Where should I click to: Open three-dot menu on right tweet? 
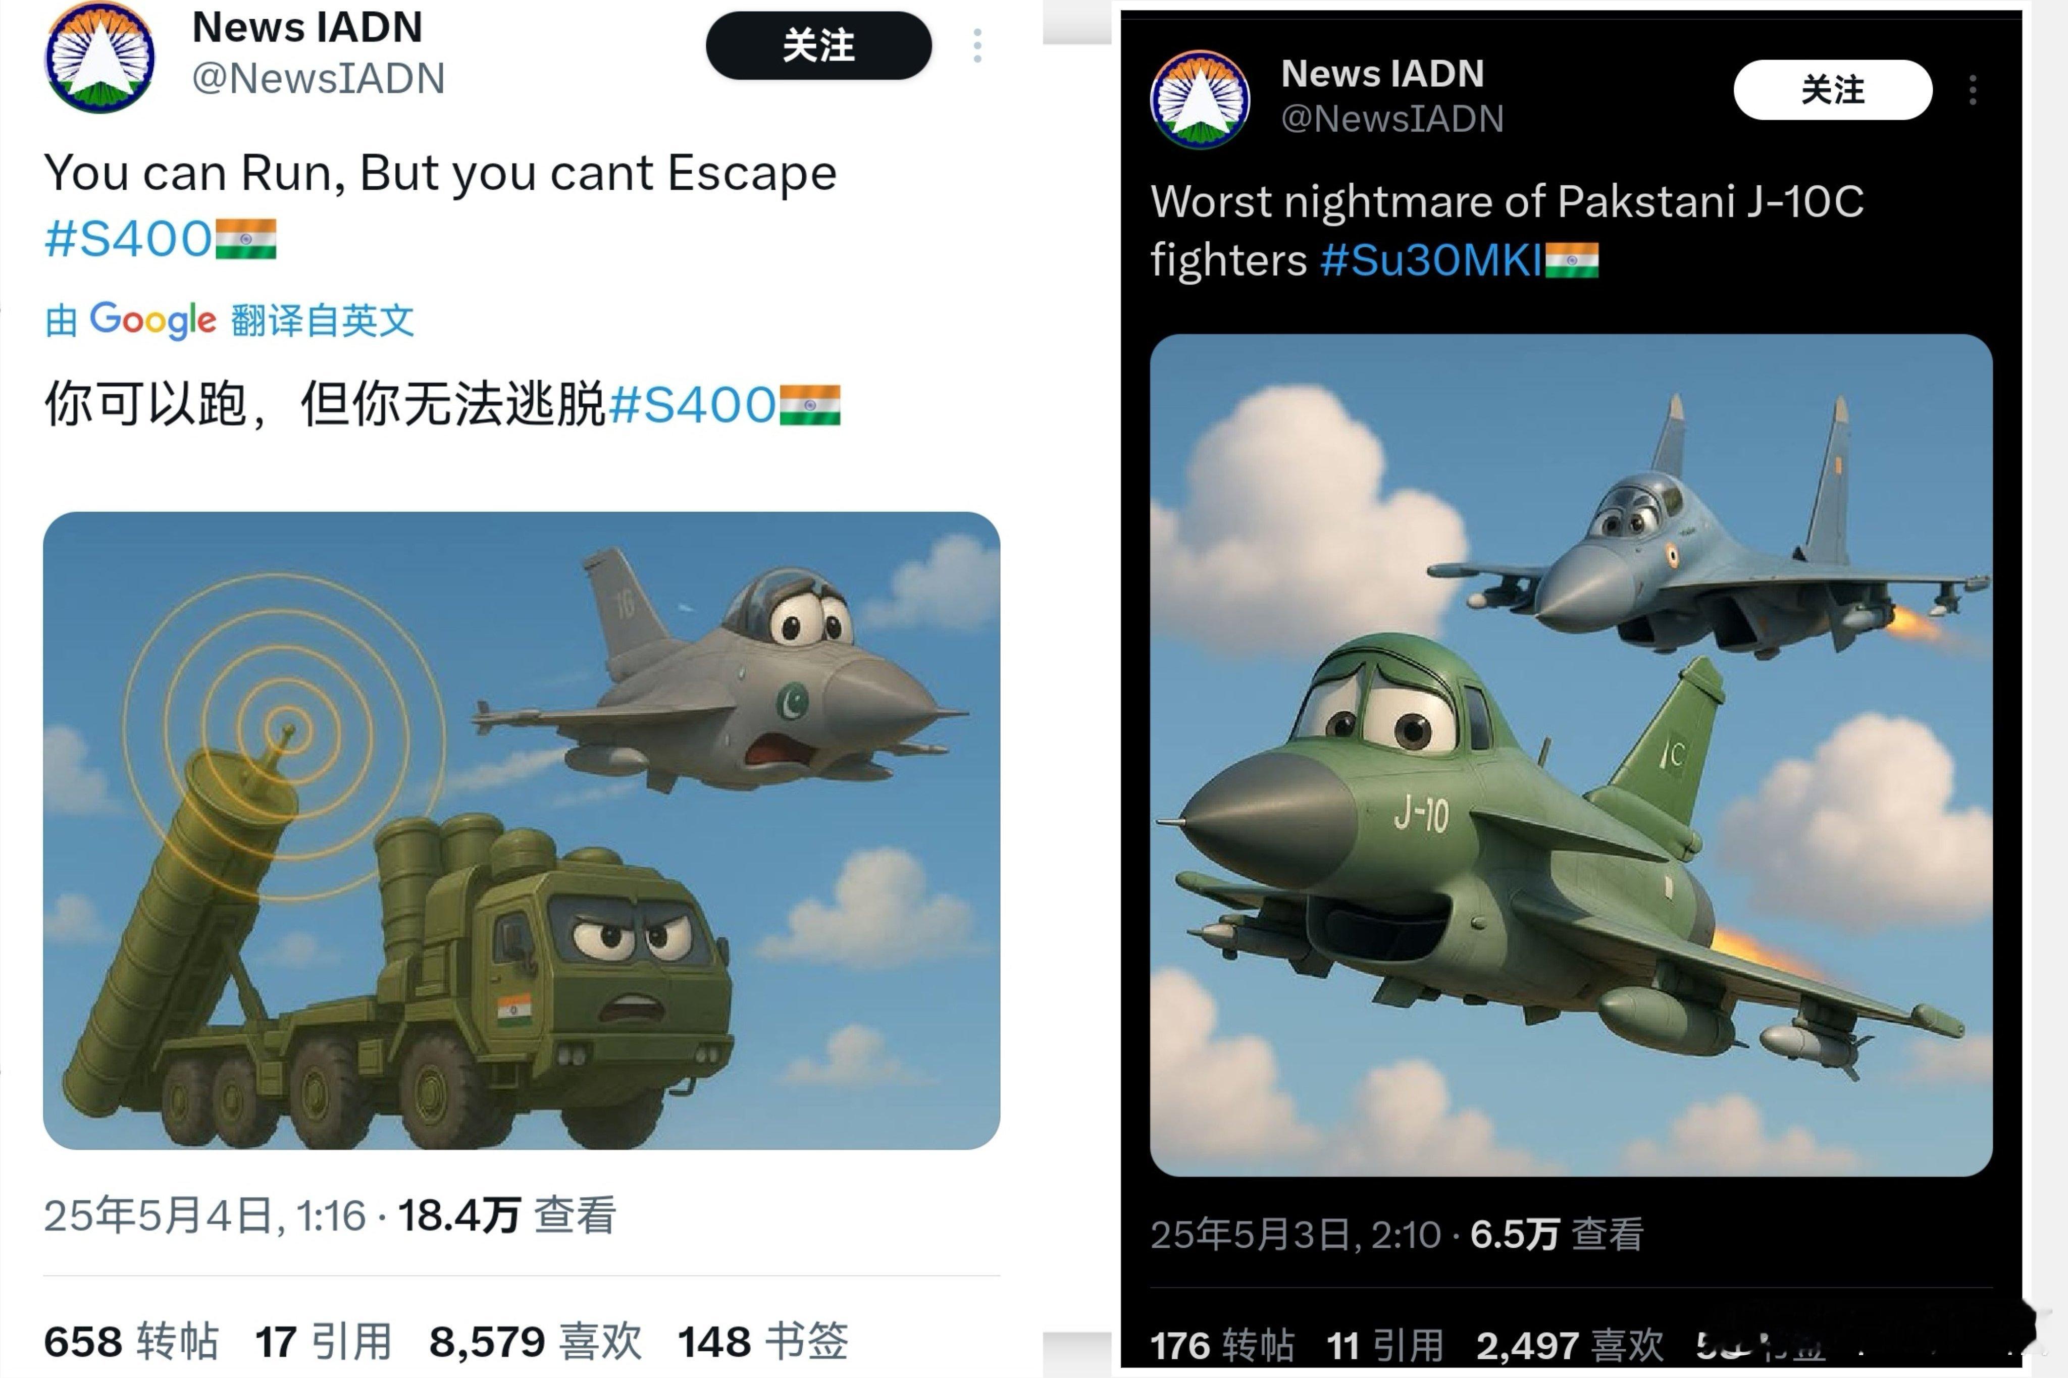tap(1973, 90)
